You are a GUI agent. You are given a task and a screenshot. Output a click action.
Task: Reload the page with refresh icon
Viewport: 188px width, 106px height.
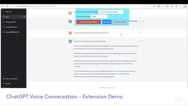(x=7, y=6)
